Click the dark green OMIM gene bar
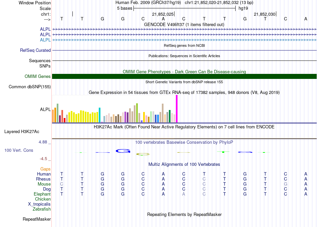This screenshot has height=227, width=317. coord(184,77)
